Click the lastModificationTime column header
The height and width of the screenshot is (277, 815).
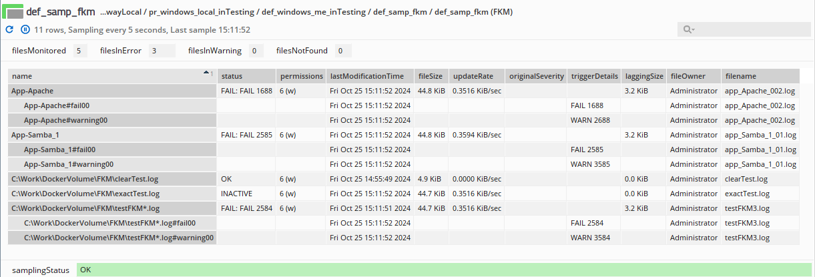coord(366,76)
